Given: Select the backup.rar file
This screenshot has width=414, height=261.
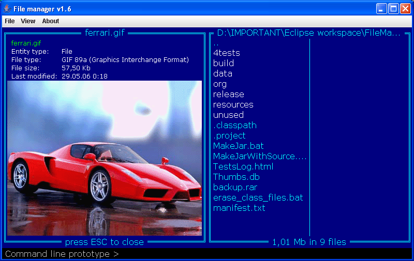Looking at the screenshot, I should pos(235,188).
